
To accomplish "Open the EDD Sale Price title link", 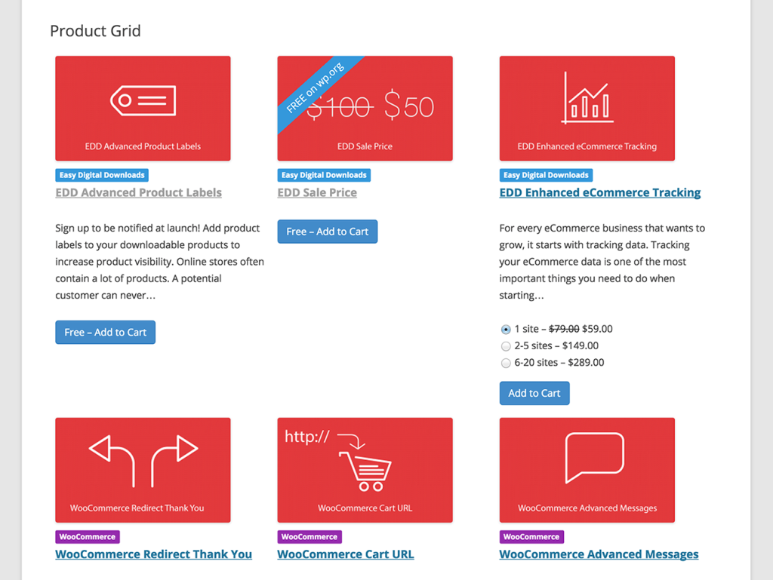I will (x=317, y=192).
